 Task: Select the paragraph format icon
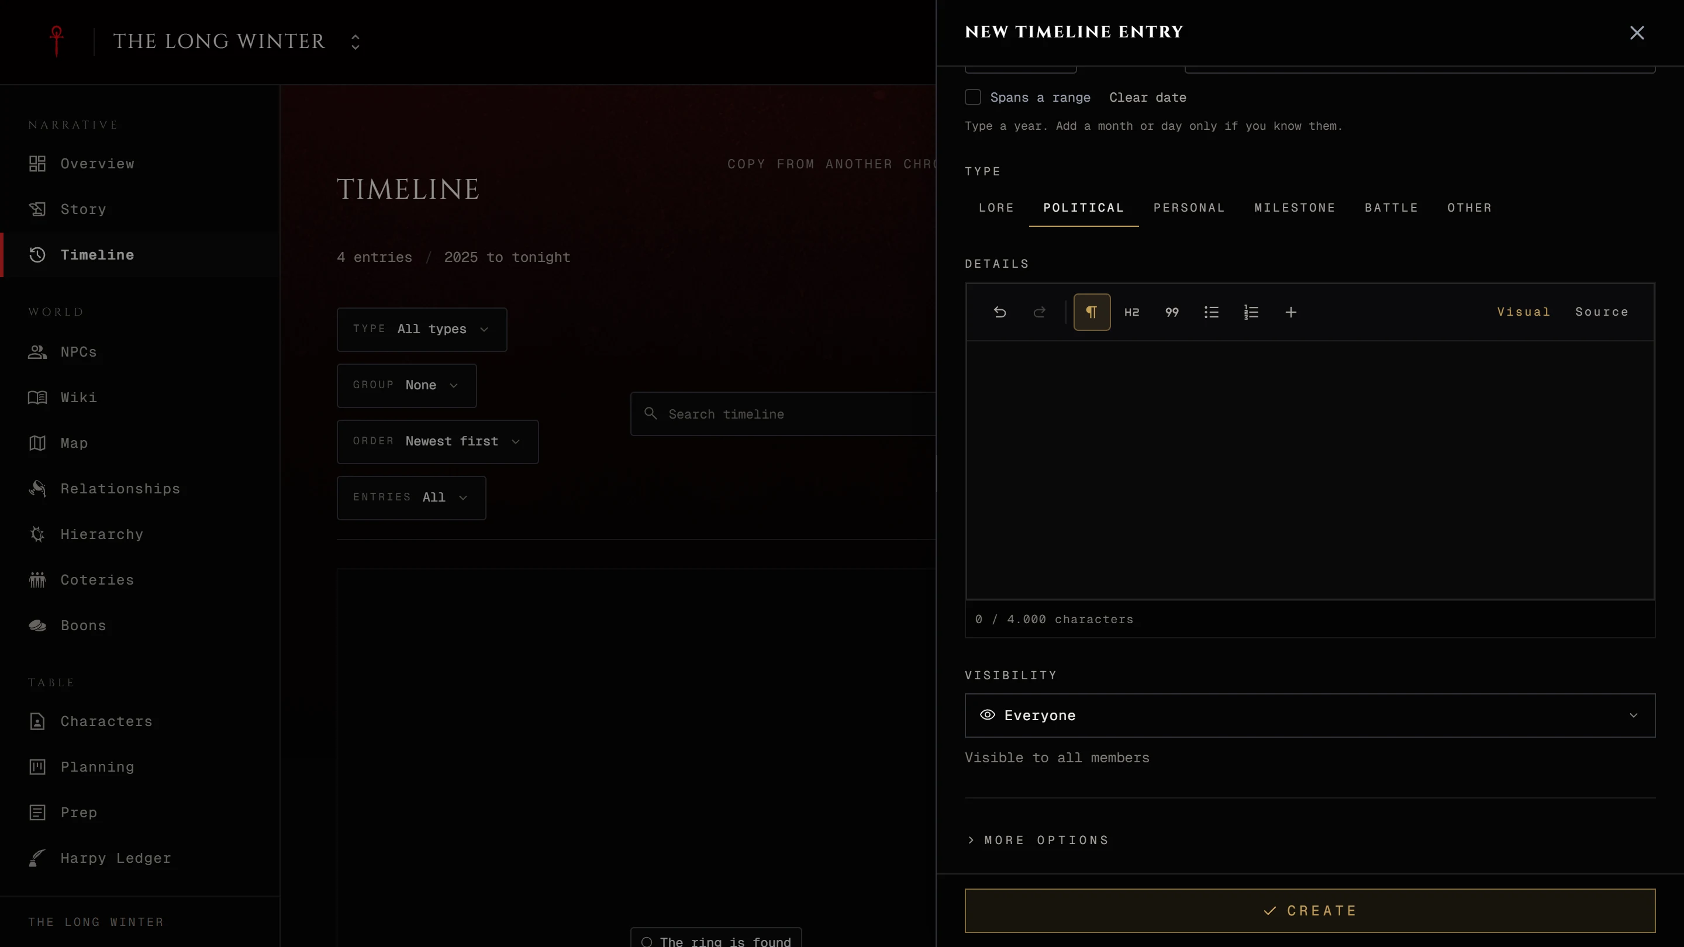coord(1092,312)
